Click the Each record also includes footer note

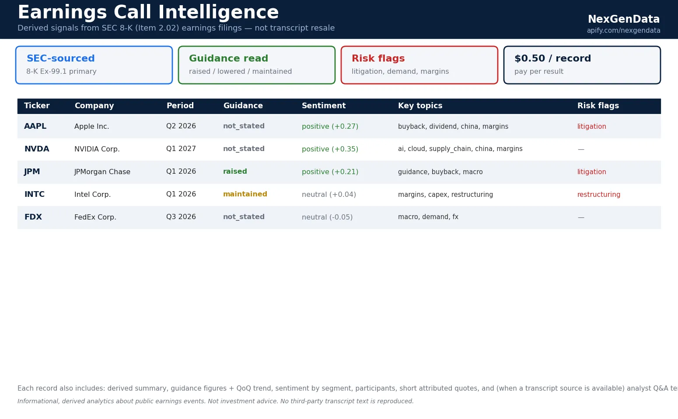click(x=348, y=388)
